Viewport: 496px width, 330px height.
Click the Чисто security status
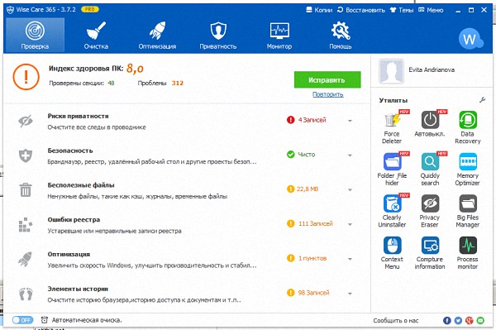[x=307, y=155]
